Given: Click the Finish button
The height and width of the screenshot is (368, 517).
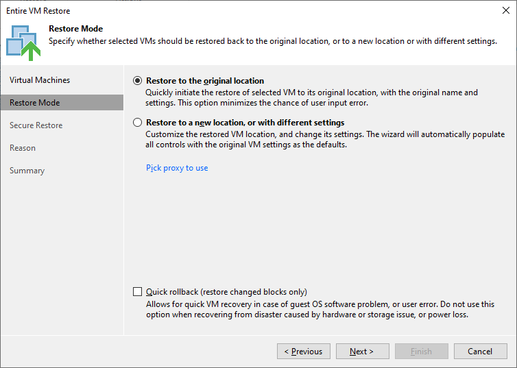Looking at the screenshot, I should pyautogui.click(x=422, y=351).
